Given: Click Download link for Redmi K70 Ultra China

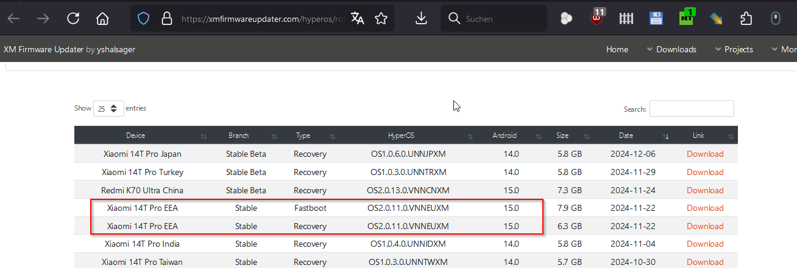Looking at the screenshot, I should 705,190.
